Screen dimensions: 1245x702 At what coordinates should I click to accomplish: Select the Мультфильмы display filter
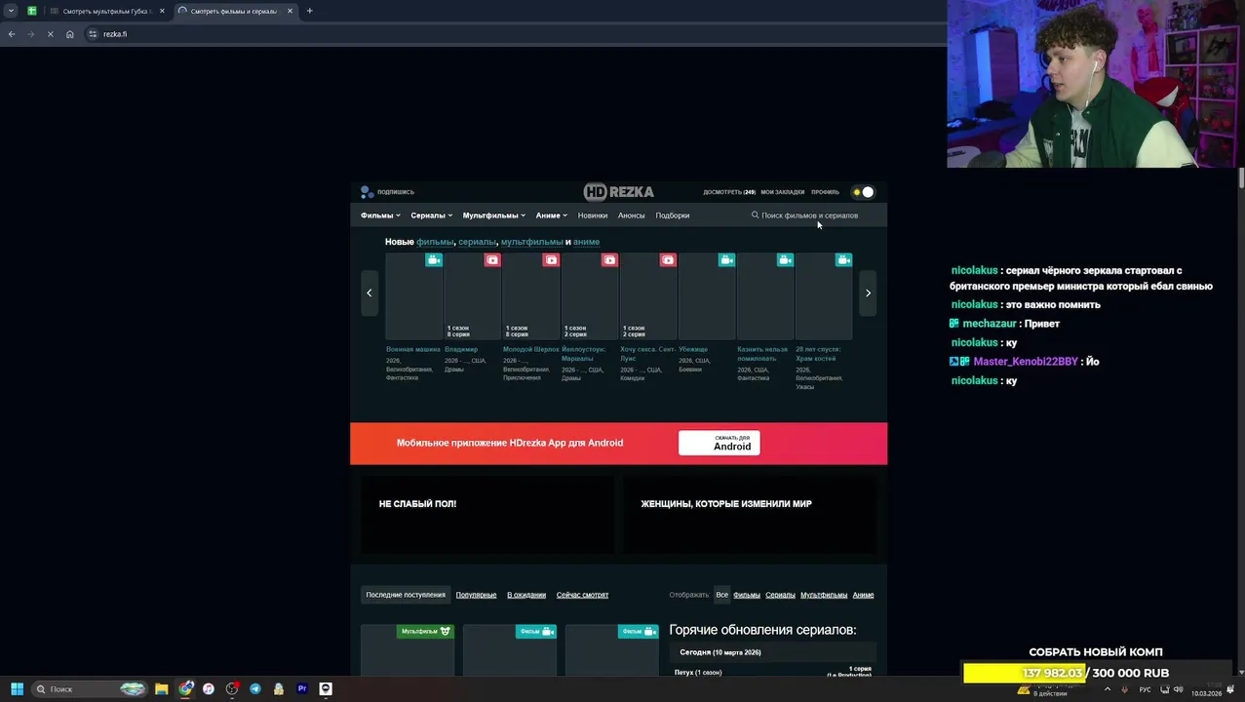click(824, 595)
